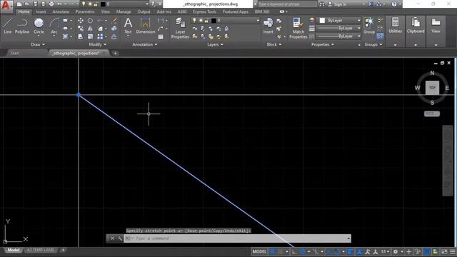Image resolution: width=457 pixels, height=257 pixels.
Task: Open the Clipboard panel
Action: pyautogui.click(x=416, y=26)
